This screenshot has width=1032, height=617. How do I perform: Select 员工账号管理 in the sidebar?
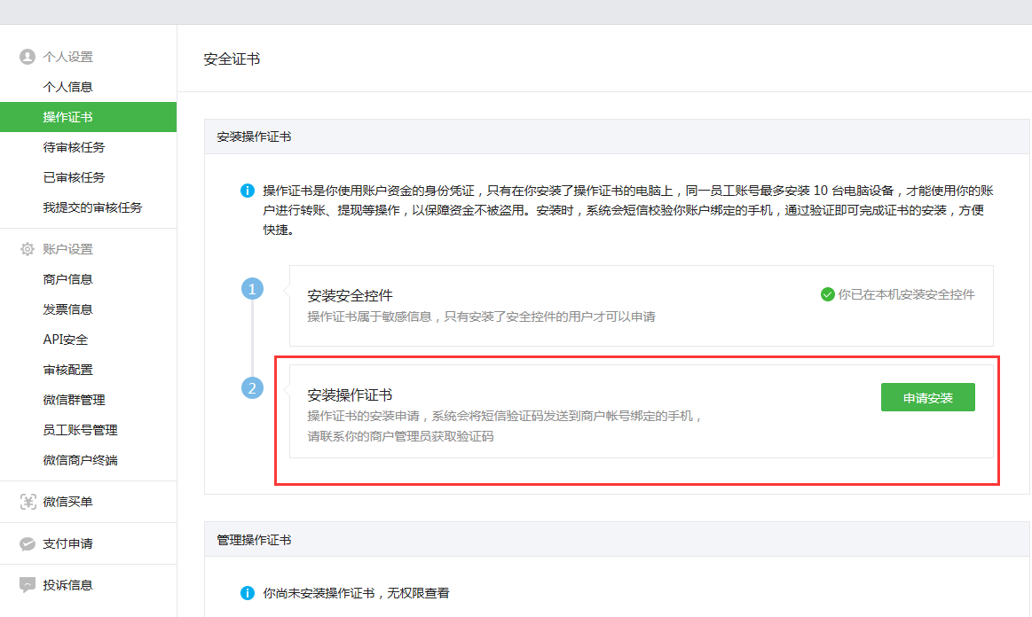(80, 430)
